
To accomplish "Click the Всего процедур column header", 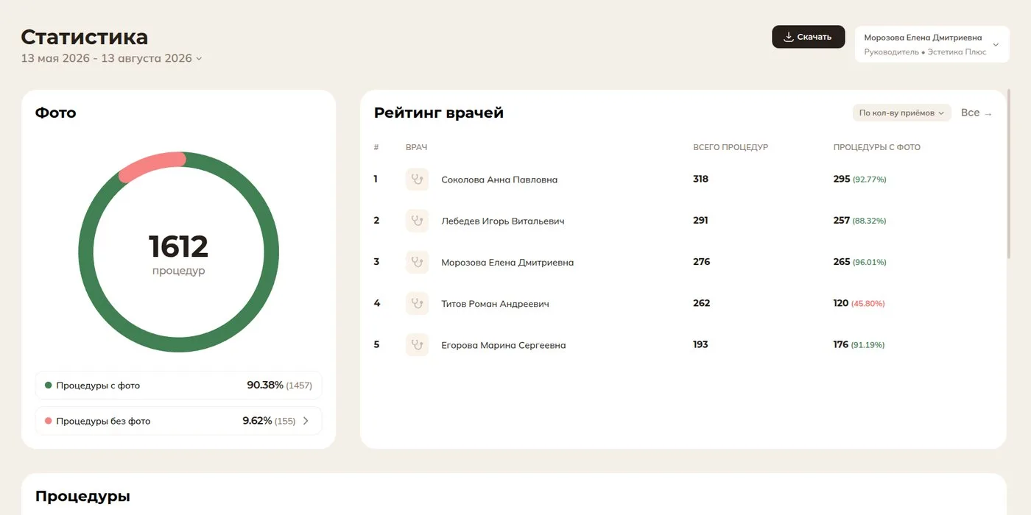I will [x=731, y=147].
